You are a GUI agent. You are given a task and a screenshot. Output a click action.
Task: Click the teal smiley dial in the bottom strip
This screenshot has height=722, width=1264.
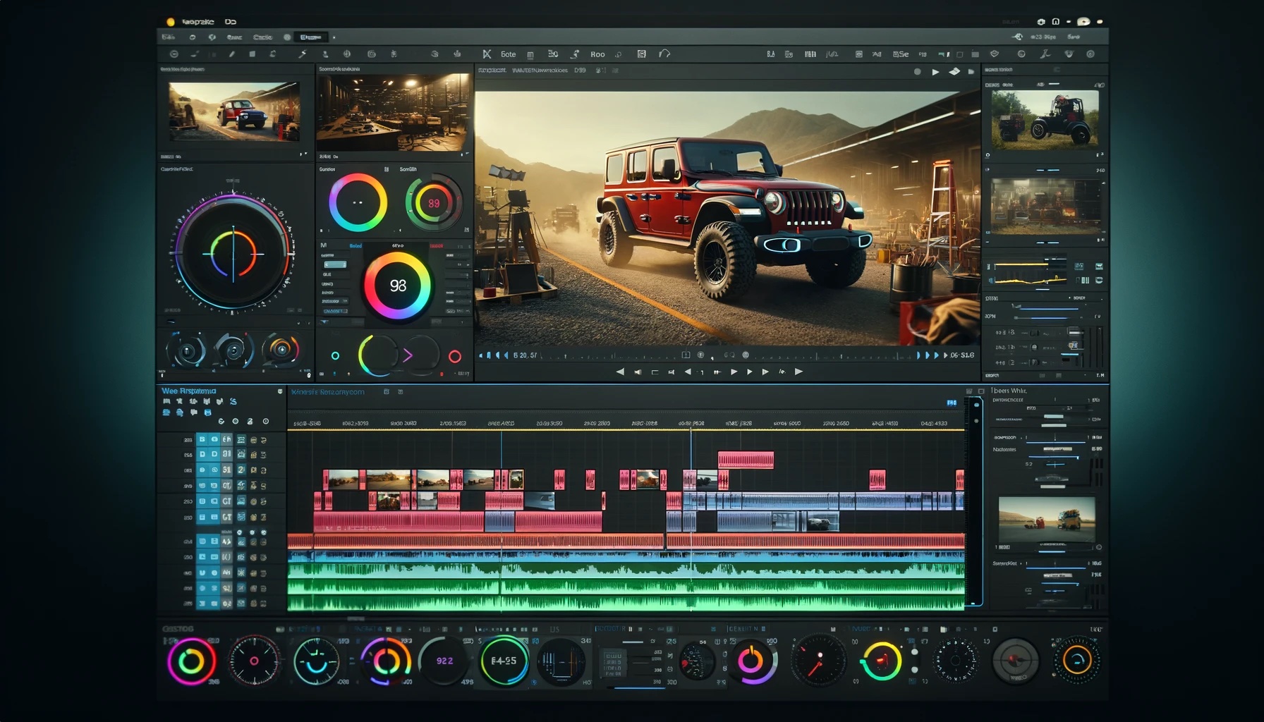[x=316, y=661]
